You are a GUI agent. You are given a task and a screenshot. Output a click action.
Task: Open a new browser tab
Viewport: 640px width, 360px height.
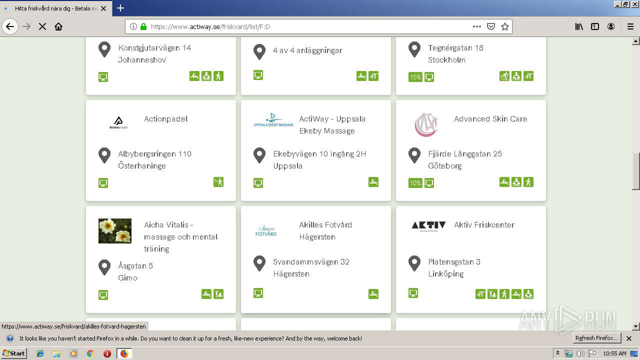click(x=120, y=8)
